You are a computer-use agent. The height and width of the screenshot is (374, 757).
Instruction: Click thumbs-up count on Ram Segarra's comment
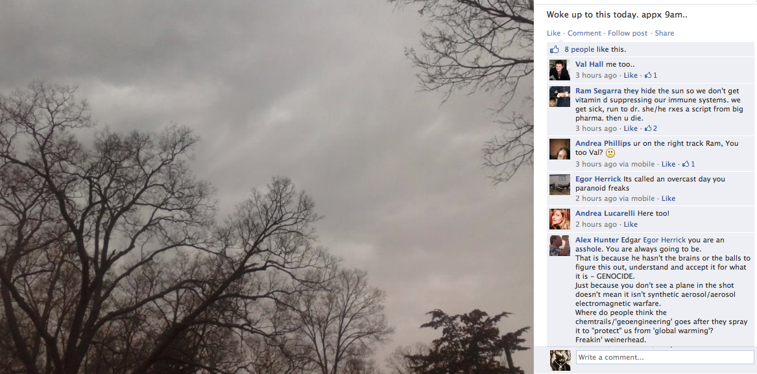(x=651, y=128)
